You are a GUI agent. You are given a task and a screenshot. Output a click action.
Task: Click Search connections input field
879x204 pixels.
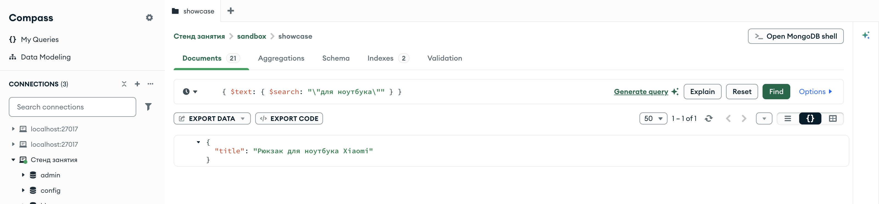point(72,107)
